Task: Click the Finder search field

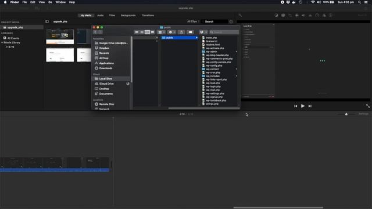Action: point(224,32)
